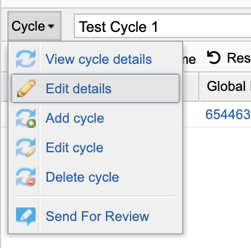
Task: Click the partially hidden toolbar text ending in ne
Action: click(189, 60)
